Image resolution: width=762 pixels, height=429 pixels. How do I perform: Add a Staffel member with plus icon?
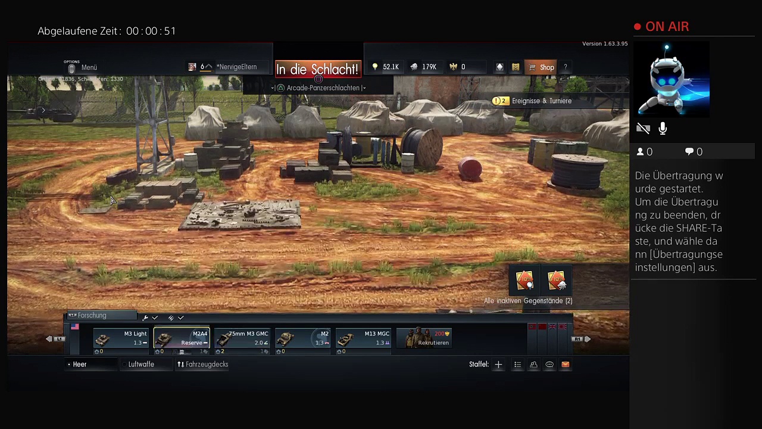pos(498,365)
